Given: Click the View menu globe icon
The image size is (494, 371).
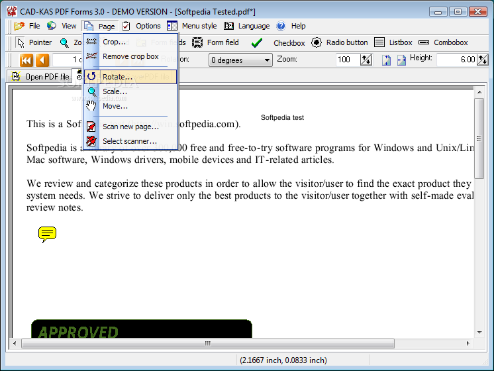Looking at the screenshot, I should pos(52,26).
